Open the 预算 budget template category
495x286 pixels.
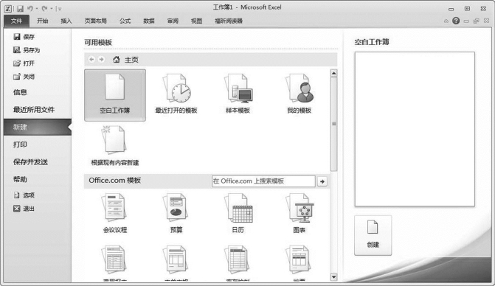click(176, 214)
